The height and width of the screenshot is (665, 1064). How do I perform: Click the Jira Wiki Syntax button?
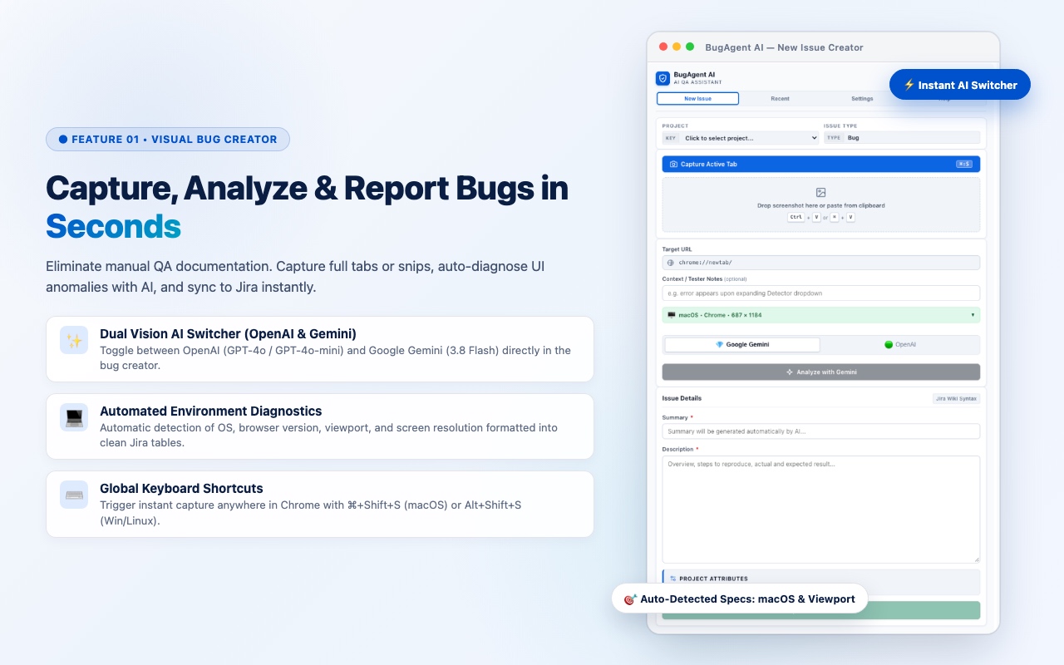pyautogui.click(x=956, y=399)
